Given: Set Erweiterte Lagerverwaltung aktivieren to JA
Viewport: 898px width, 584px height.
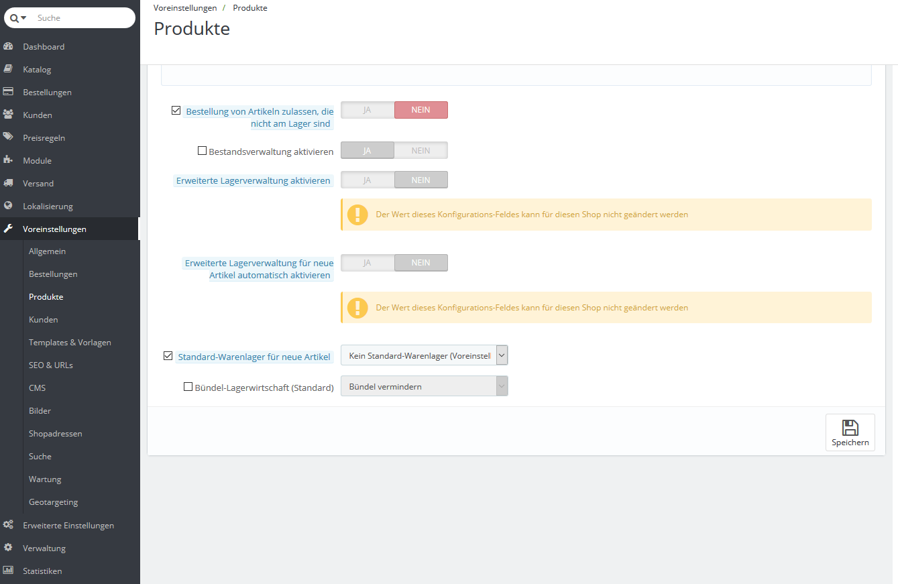Looking at the screenshot, I should [x=368, y=180].
